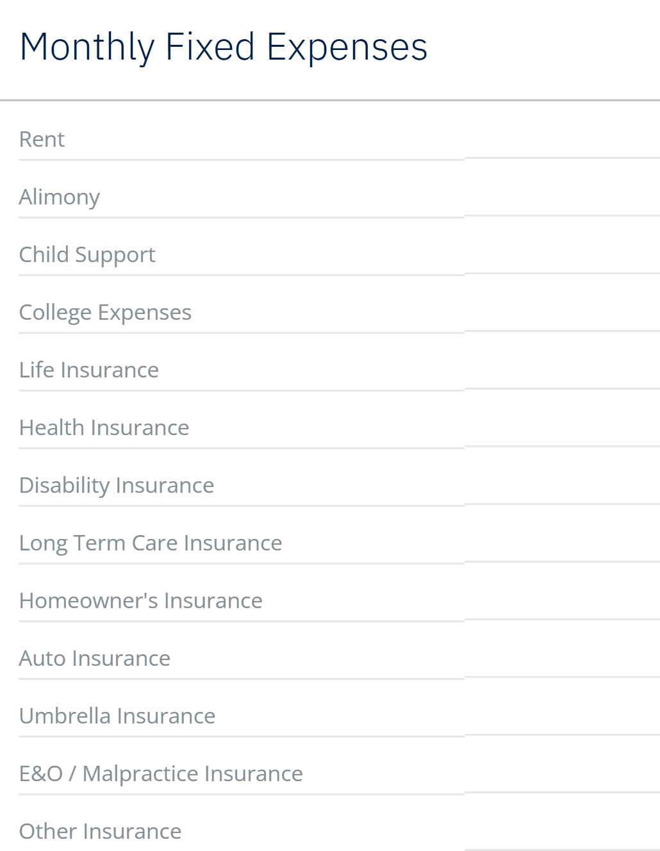The image size is (660, 851).
Task: Focus the amount field beside Disability Insurance
Action: (561, 484)
